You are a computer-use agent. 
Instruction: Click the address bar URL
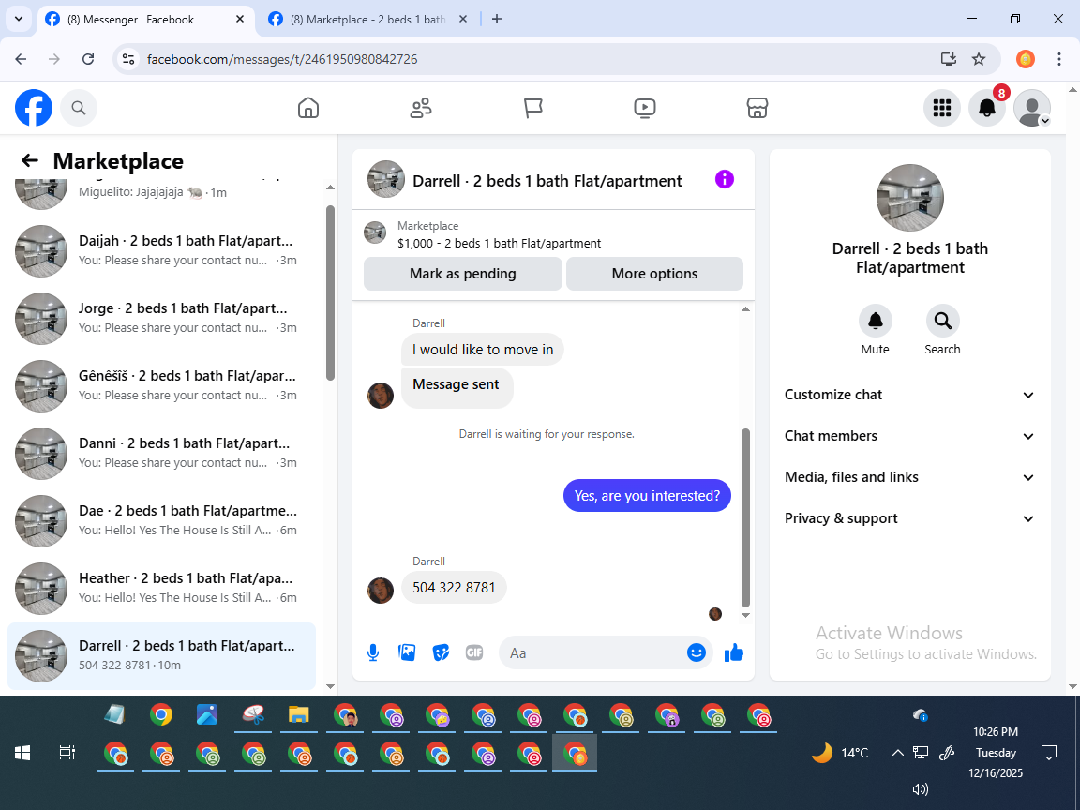282,59
